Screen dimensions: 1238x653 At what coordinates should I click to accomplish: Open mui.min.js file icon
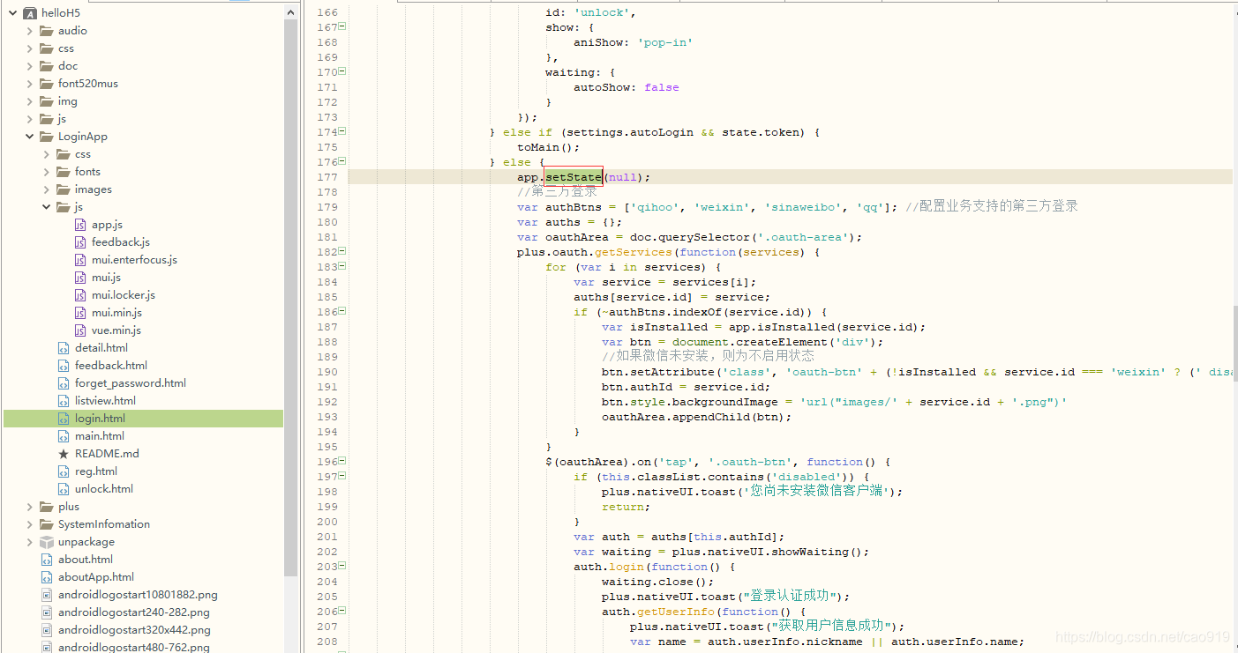[x=80, y=313]
